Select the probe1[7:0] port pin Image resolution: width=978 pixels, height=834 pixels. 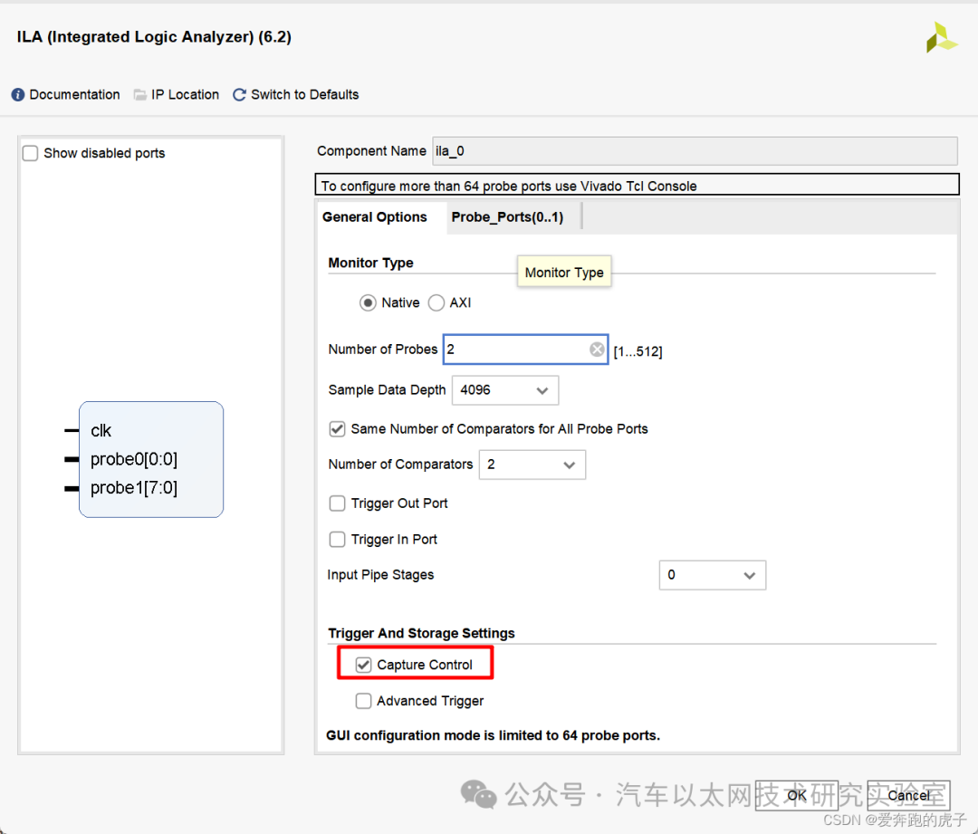(x=72, y=488)
